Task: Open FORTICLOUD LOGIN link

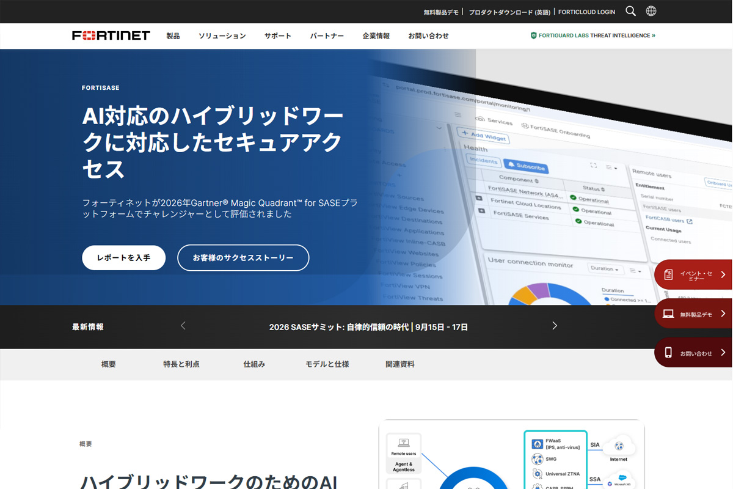Action: 587,12
